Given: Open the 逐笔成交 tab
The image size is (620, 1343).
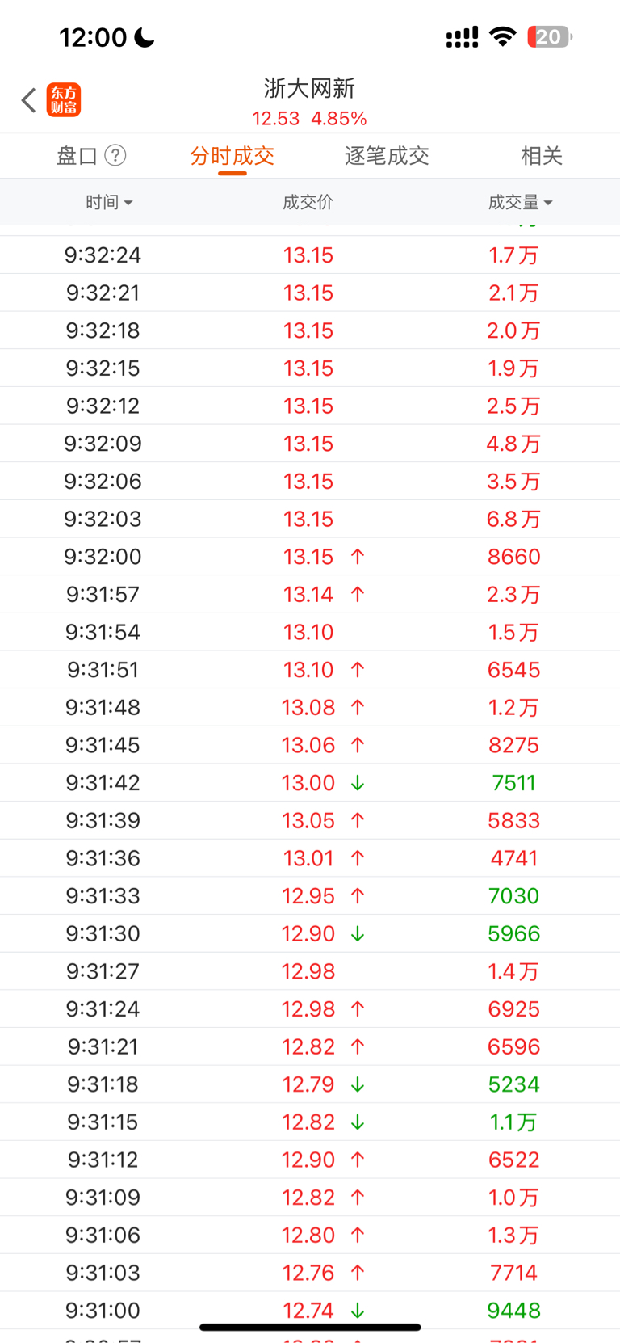Looking at the screenshot, I should click(x=387, y=155).
